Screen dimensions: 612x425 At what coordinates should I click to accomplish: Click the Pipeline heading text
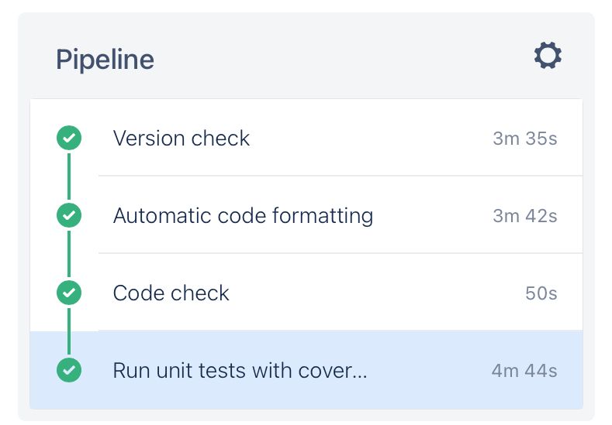click(105, 60)
